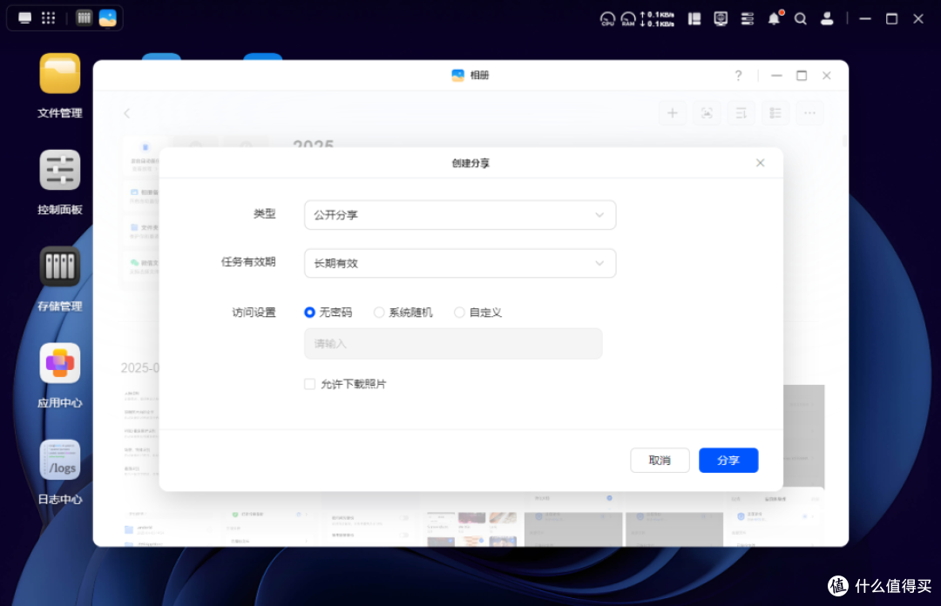This screenshot has height=606, width=941.
Task: Open the task list icon in top bar
Action: (x=748, y=19)
